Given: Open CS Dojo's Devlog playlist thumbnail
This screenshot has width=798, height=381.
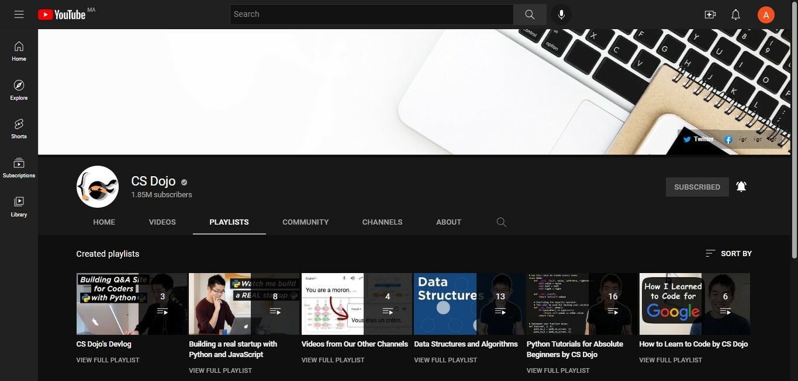Looking at the screenshot, I should 132,304.
